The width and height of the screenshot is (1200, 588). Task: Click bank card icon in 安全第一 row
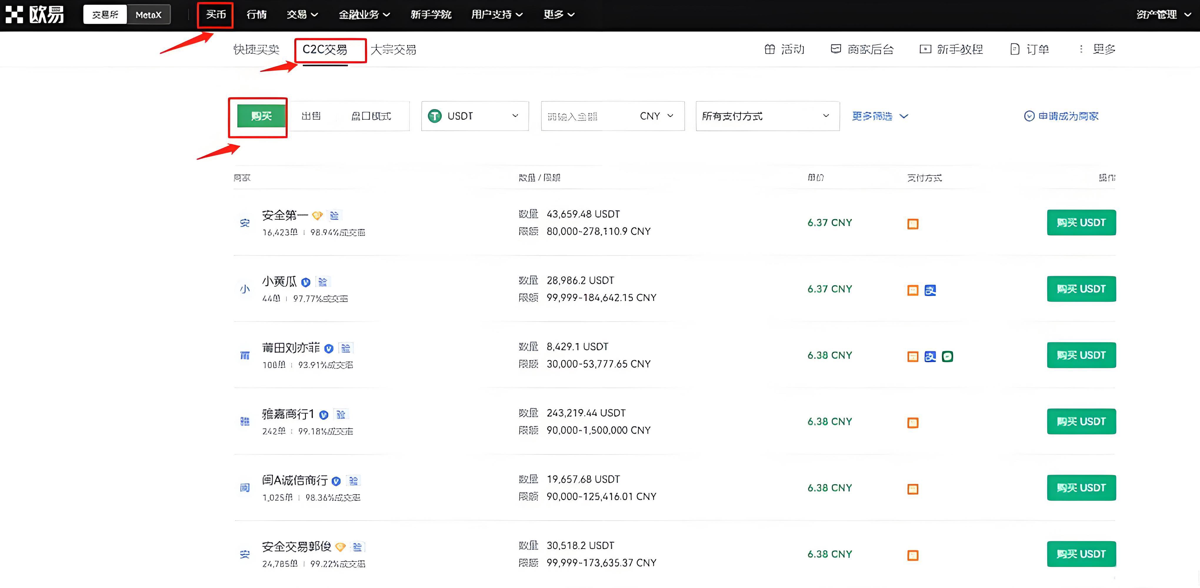coord(913,224)
